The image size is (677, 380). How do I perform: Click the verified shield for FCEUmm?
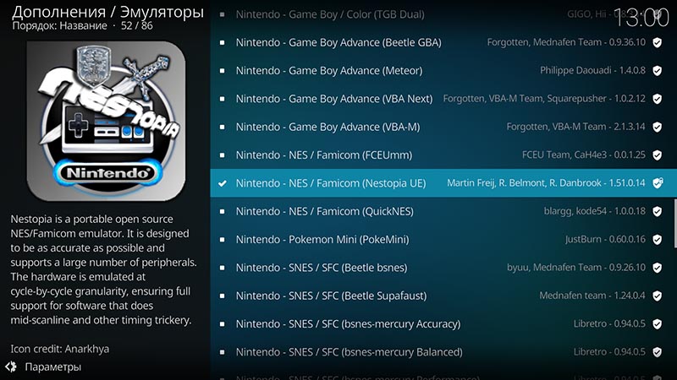tap(658, 155)
